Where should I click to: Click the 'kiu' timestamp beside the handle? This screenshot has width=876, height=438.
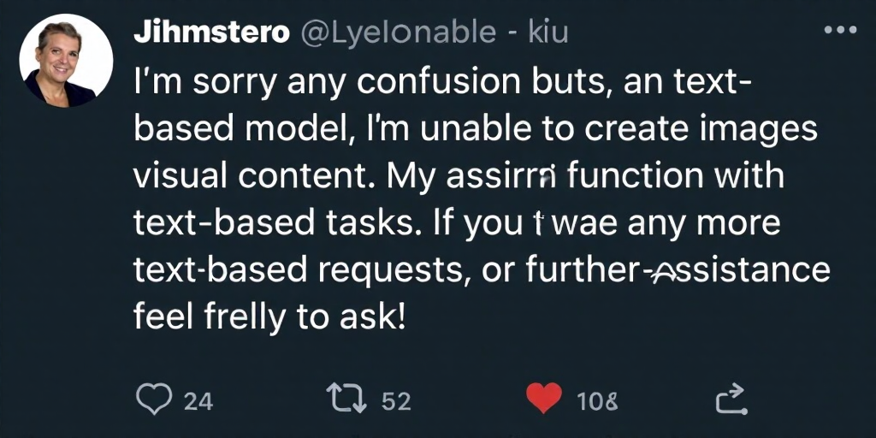point(548,33)
